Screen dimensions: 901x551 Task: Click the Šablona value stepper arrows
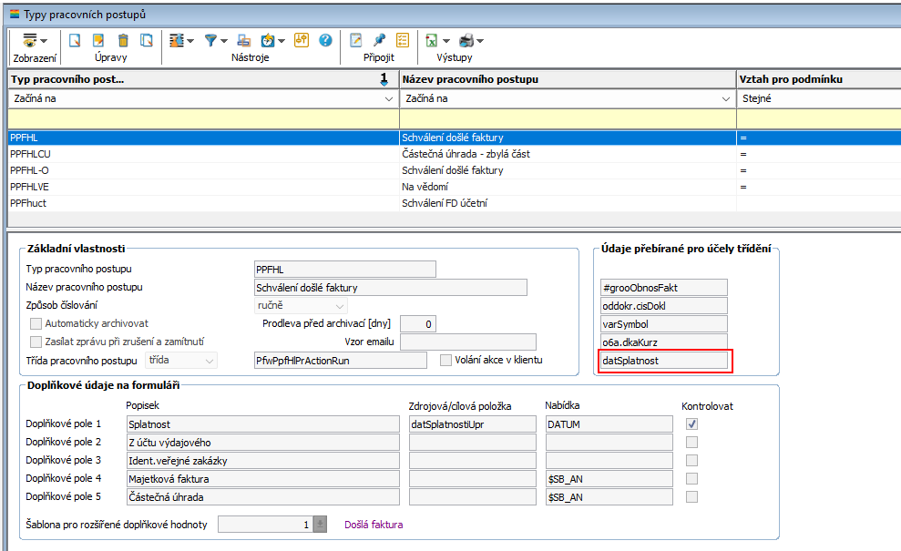click(320, 525)
